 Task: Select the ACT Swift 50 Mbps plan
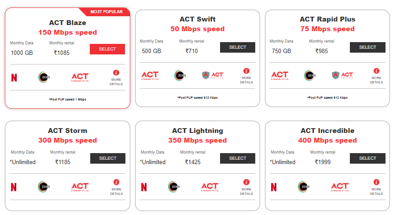pyautogui.click(x=238, y=47)
